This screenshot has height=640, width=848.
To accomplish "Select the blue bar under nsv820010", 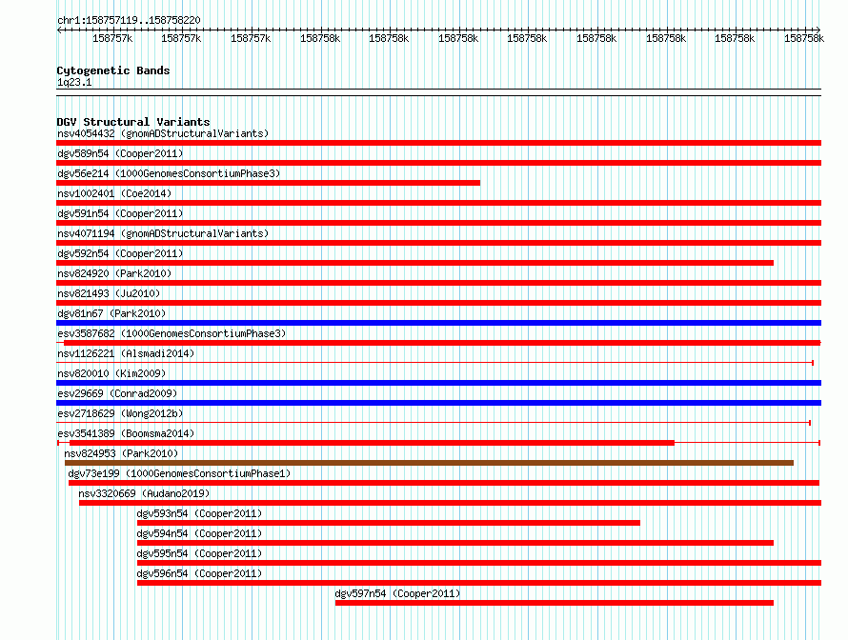I will (438, 383).
